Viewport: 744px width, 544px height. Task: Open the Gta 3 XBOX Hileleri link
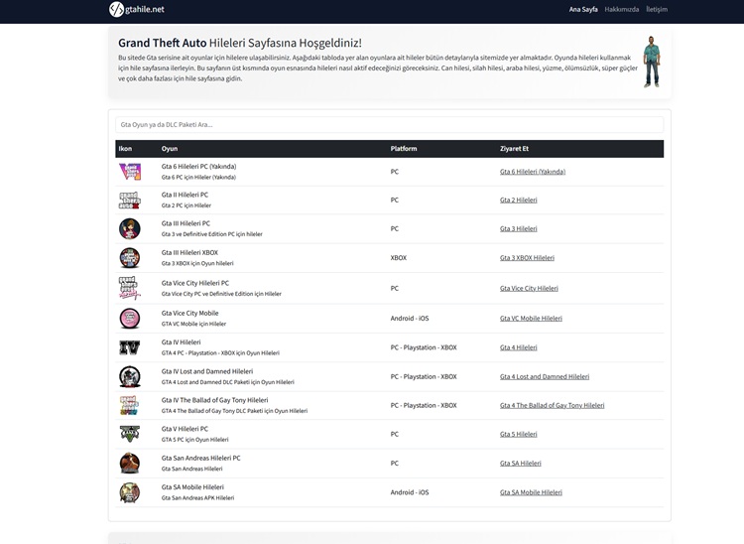(527, 258)
